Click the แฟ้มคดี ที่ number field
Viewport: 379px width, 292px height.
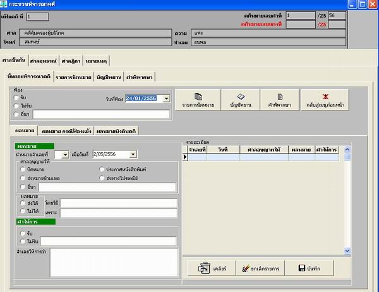tap(37, 16)
